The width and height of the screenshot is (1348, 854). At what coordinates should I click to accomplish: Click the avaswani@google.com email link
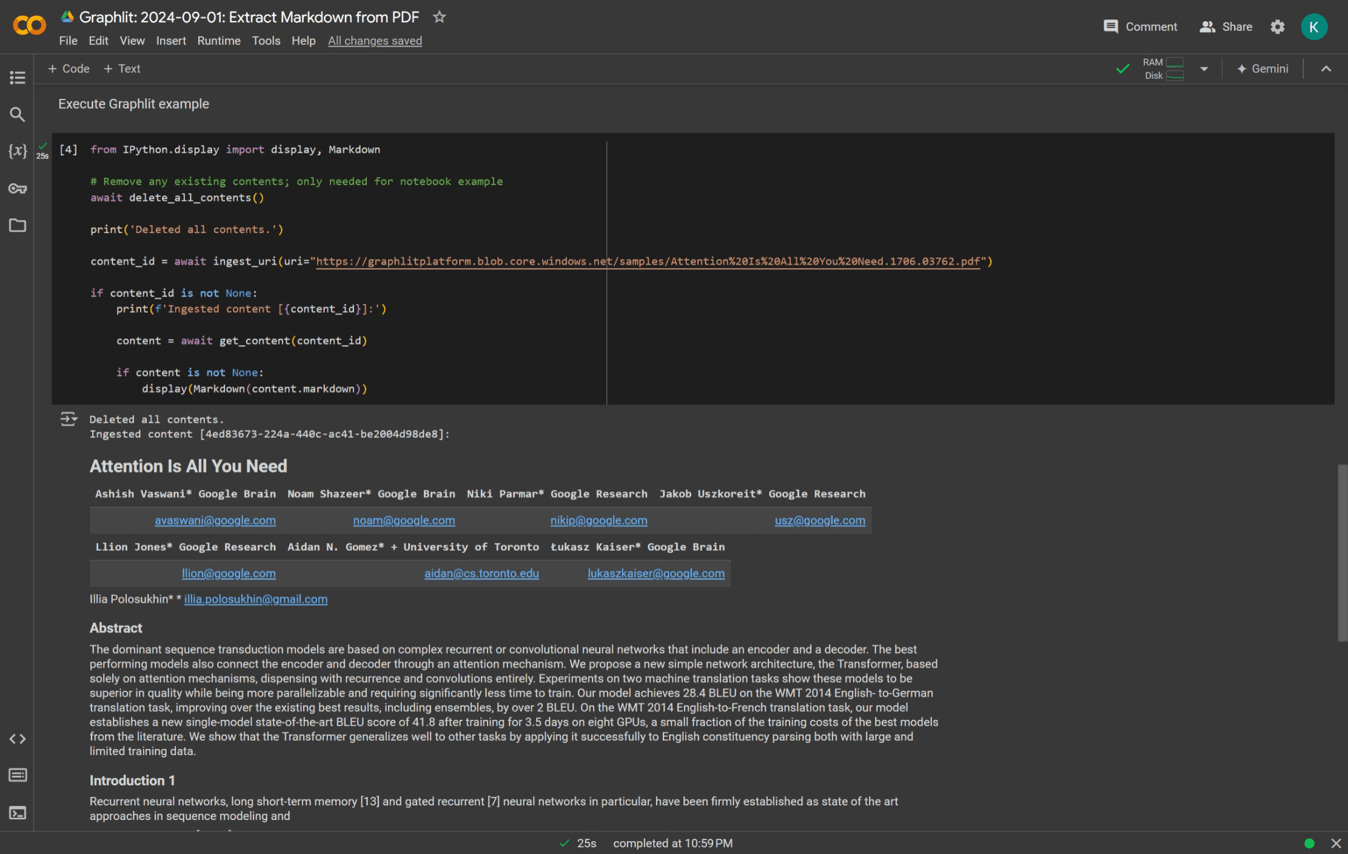[x=215, y=520]
